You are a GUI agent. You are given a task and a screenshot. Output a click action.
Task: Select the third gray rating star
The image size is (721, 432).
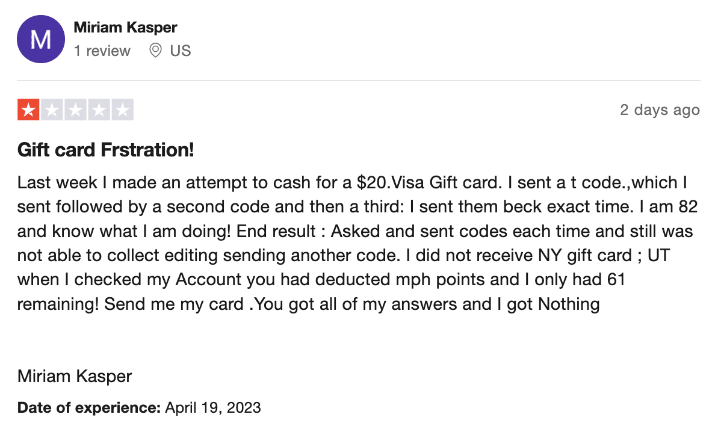[75, 110]
